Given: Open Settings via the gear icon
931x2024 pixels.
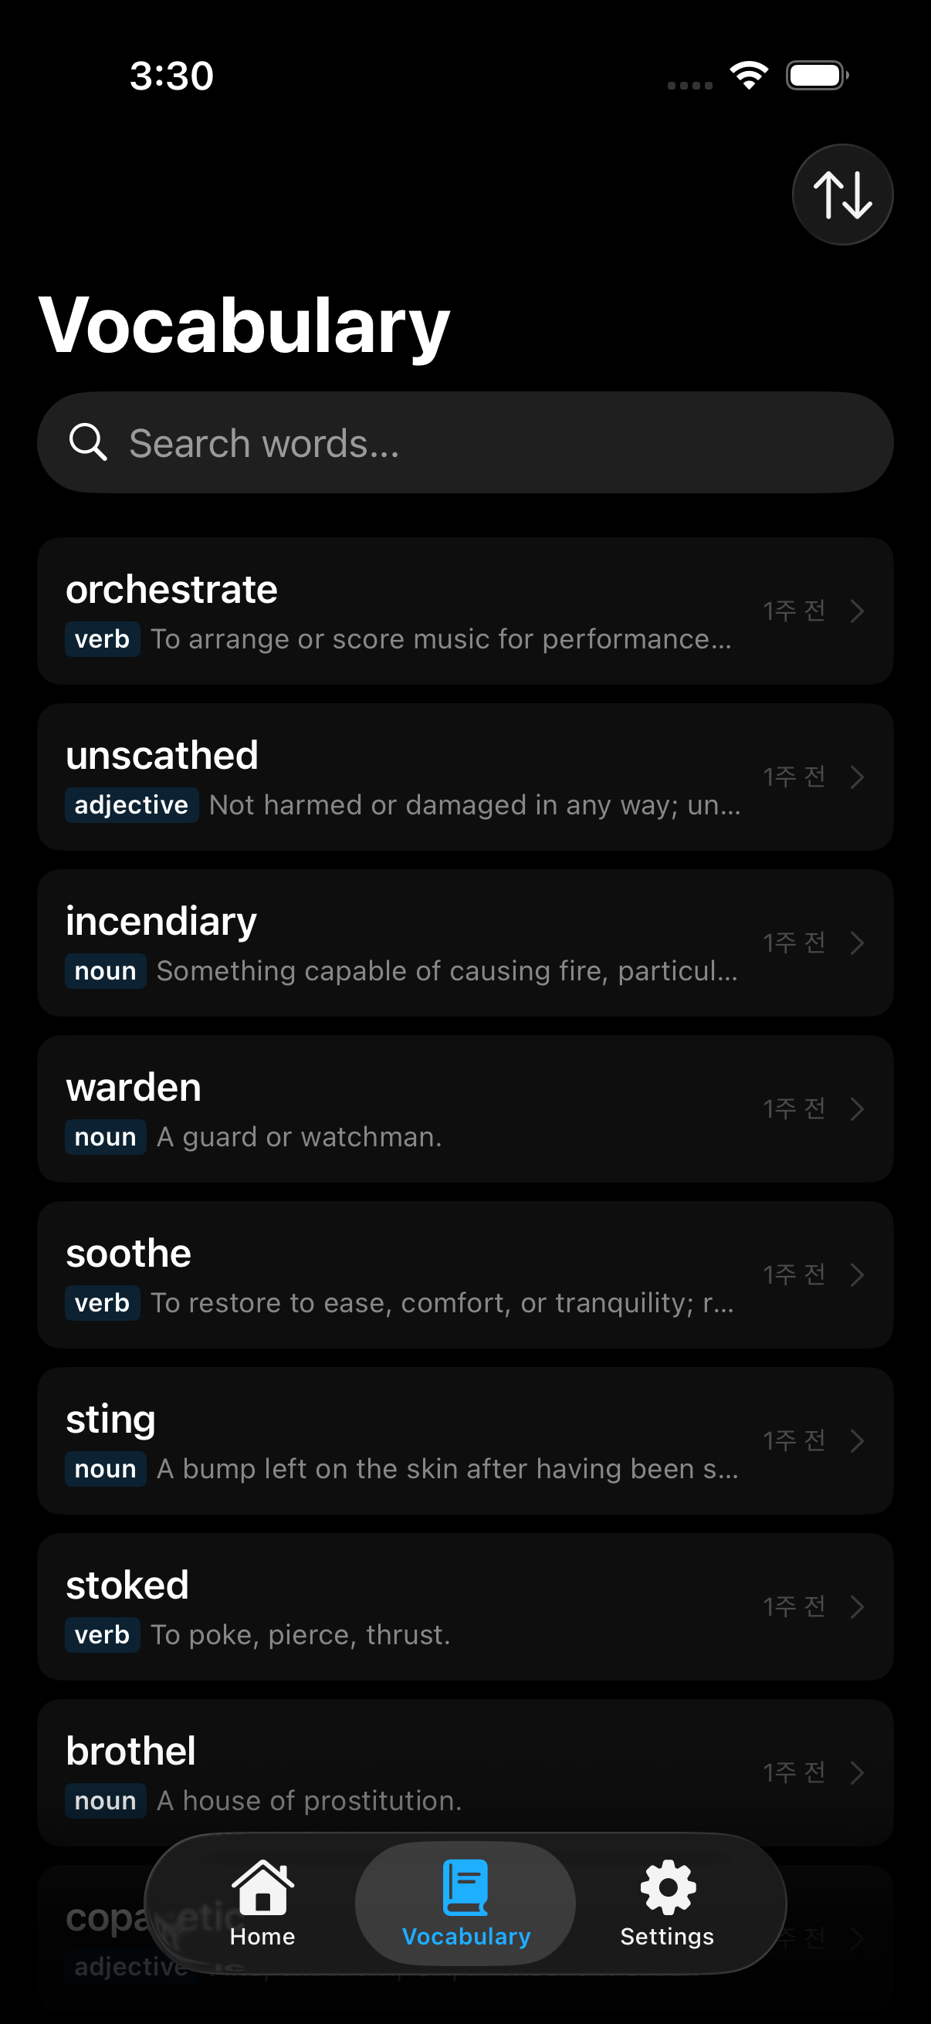Looking at the screenshot, I should pos(668,1887).
